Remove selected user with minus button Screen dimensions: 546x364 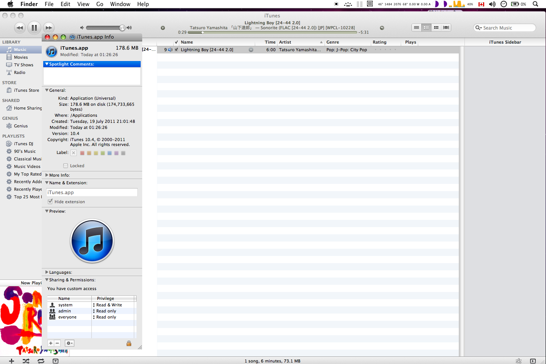point(57,343)
